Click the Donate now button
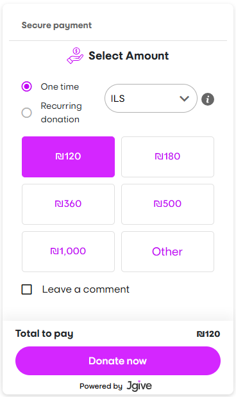Image resolution: width=236 pixels, height=397 pixels. 118,361
